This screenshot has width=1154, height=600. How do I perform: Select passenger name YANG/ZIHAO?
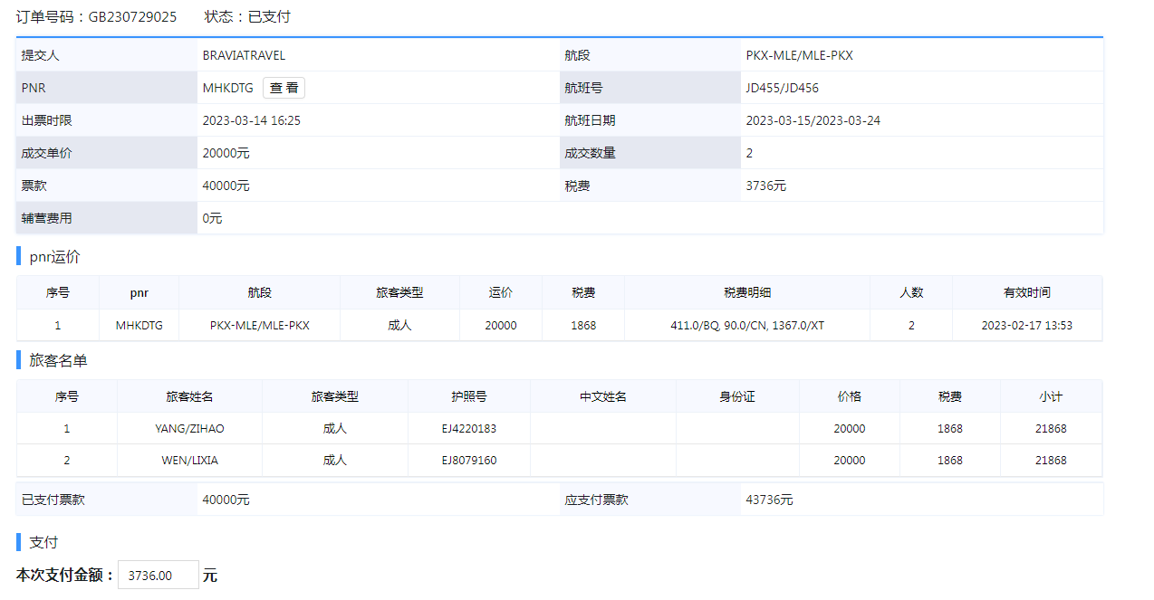click(189, 428)
